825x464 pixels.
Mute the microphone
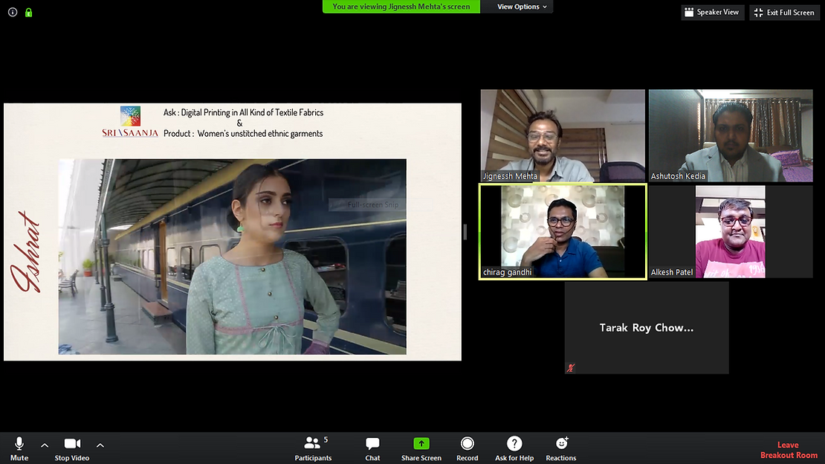pyautogui.click(x=19, y=448)
